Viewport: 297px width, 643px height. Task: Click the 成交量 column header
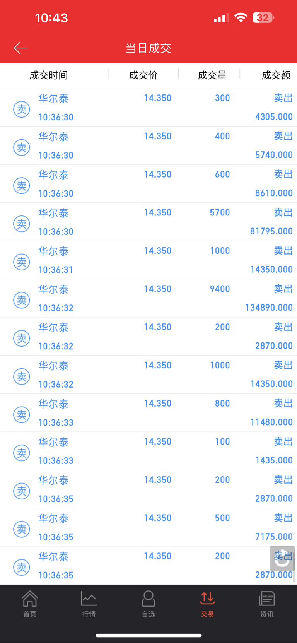[212, 75]
